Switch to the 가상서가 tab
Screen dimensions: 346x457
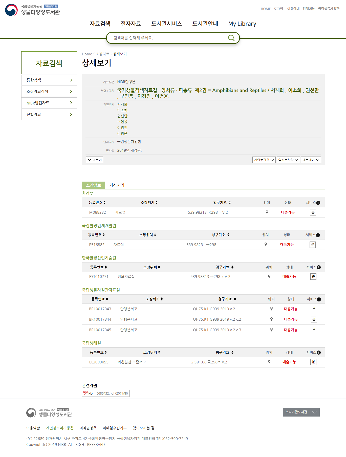coord(117,185)
